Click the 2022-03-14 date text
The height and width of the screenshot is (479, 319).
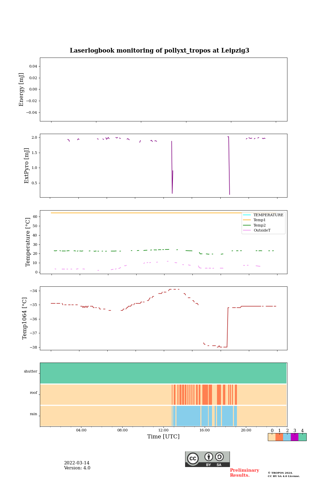pos(77,463)
